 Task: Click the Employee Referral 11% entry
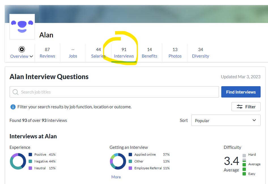coord(149,168)
